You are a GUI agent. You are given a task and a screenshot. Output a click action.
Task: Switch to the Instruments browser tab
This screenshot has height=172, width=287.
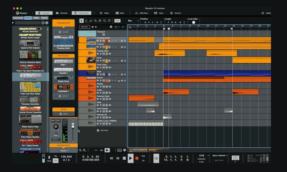[18, 17]
